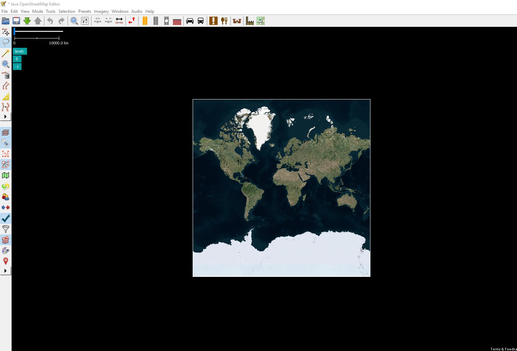This screenshot has height=351, width=517.
Task: Distribute nodes evenly toolbar icon
Action: pyautogui.click(x=98, y=21)
